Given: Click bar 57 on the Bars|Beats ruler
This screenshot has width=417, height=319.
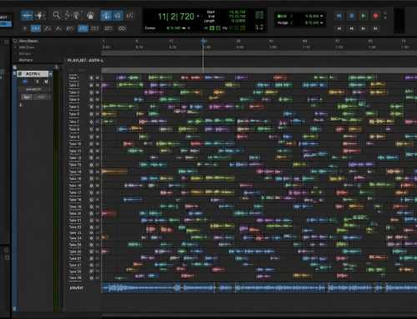Looking at the screenshot, I should tap(338, 41).
